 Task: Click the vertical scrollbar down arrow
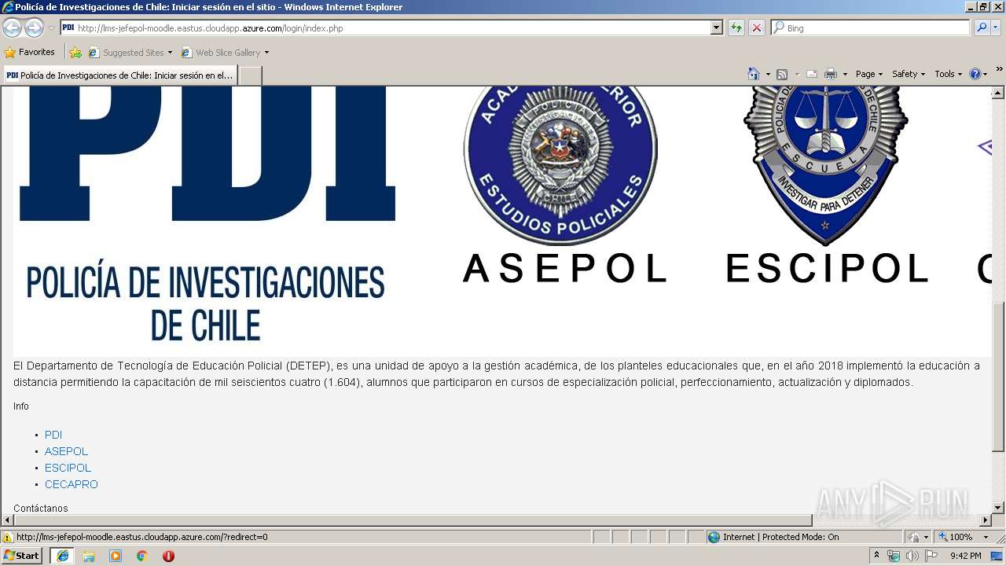coord(998,508)
